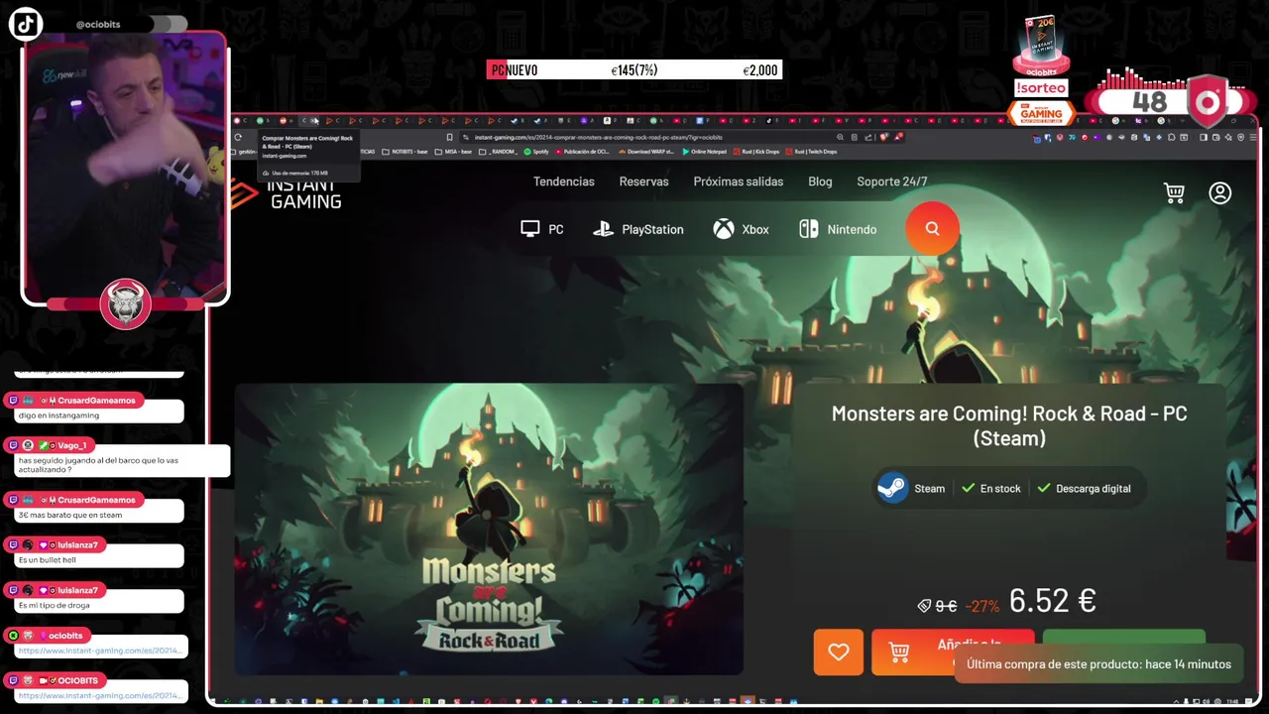Click Vago_1 username in chat
Viewport: 1269px width, 714px height.
[72, 445]
